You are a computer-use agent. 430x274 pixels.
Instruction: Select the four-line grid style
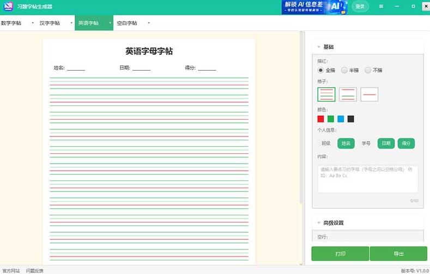coord(326,95)
